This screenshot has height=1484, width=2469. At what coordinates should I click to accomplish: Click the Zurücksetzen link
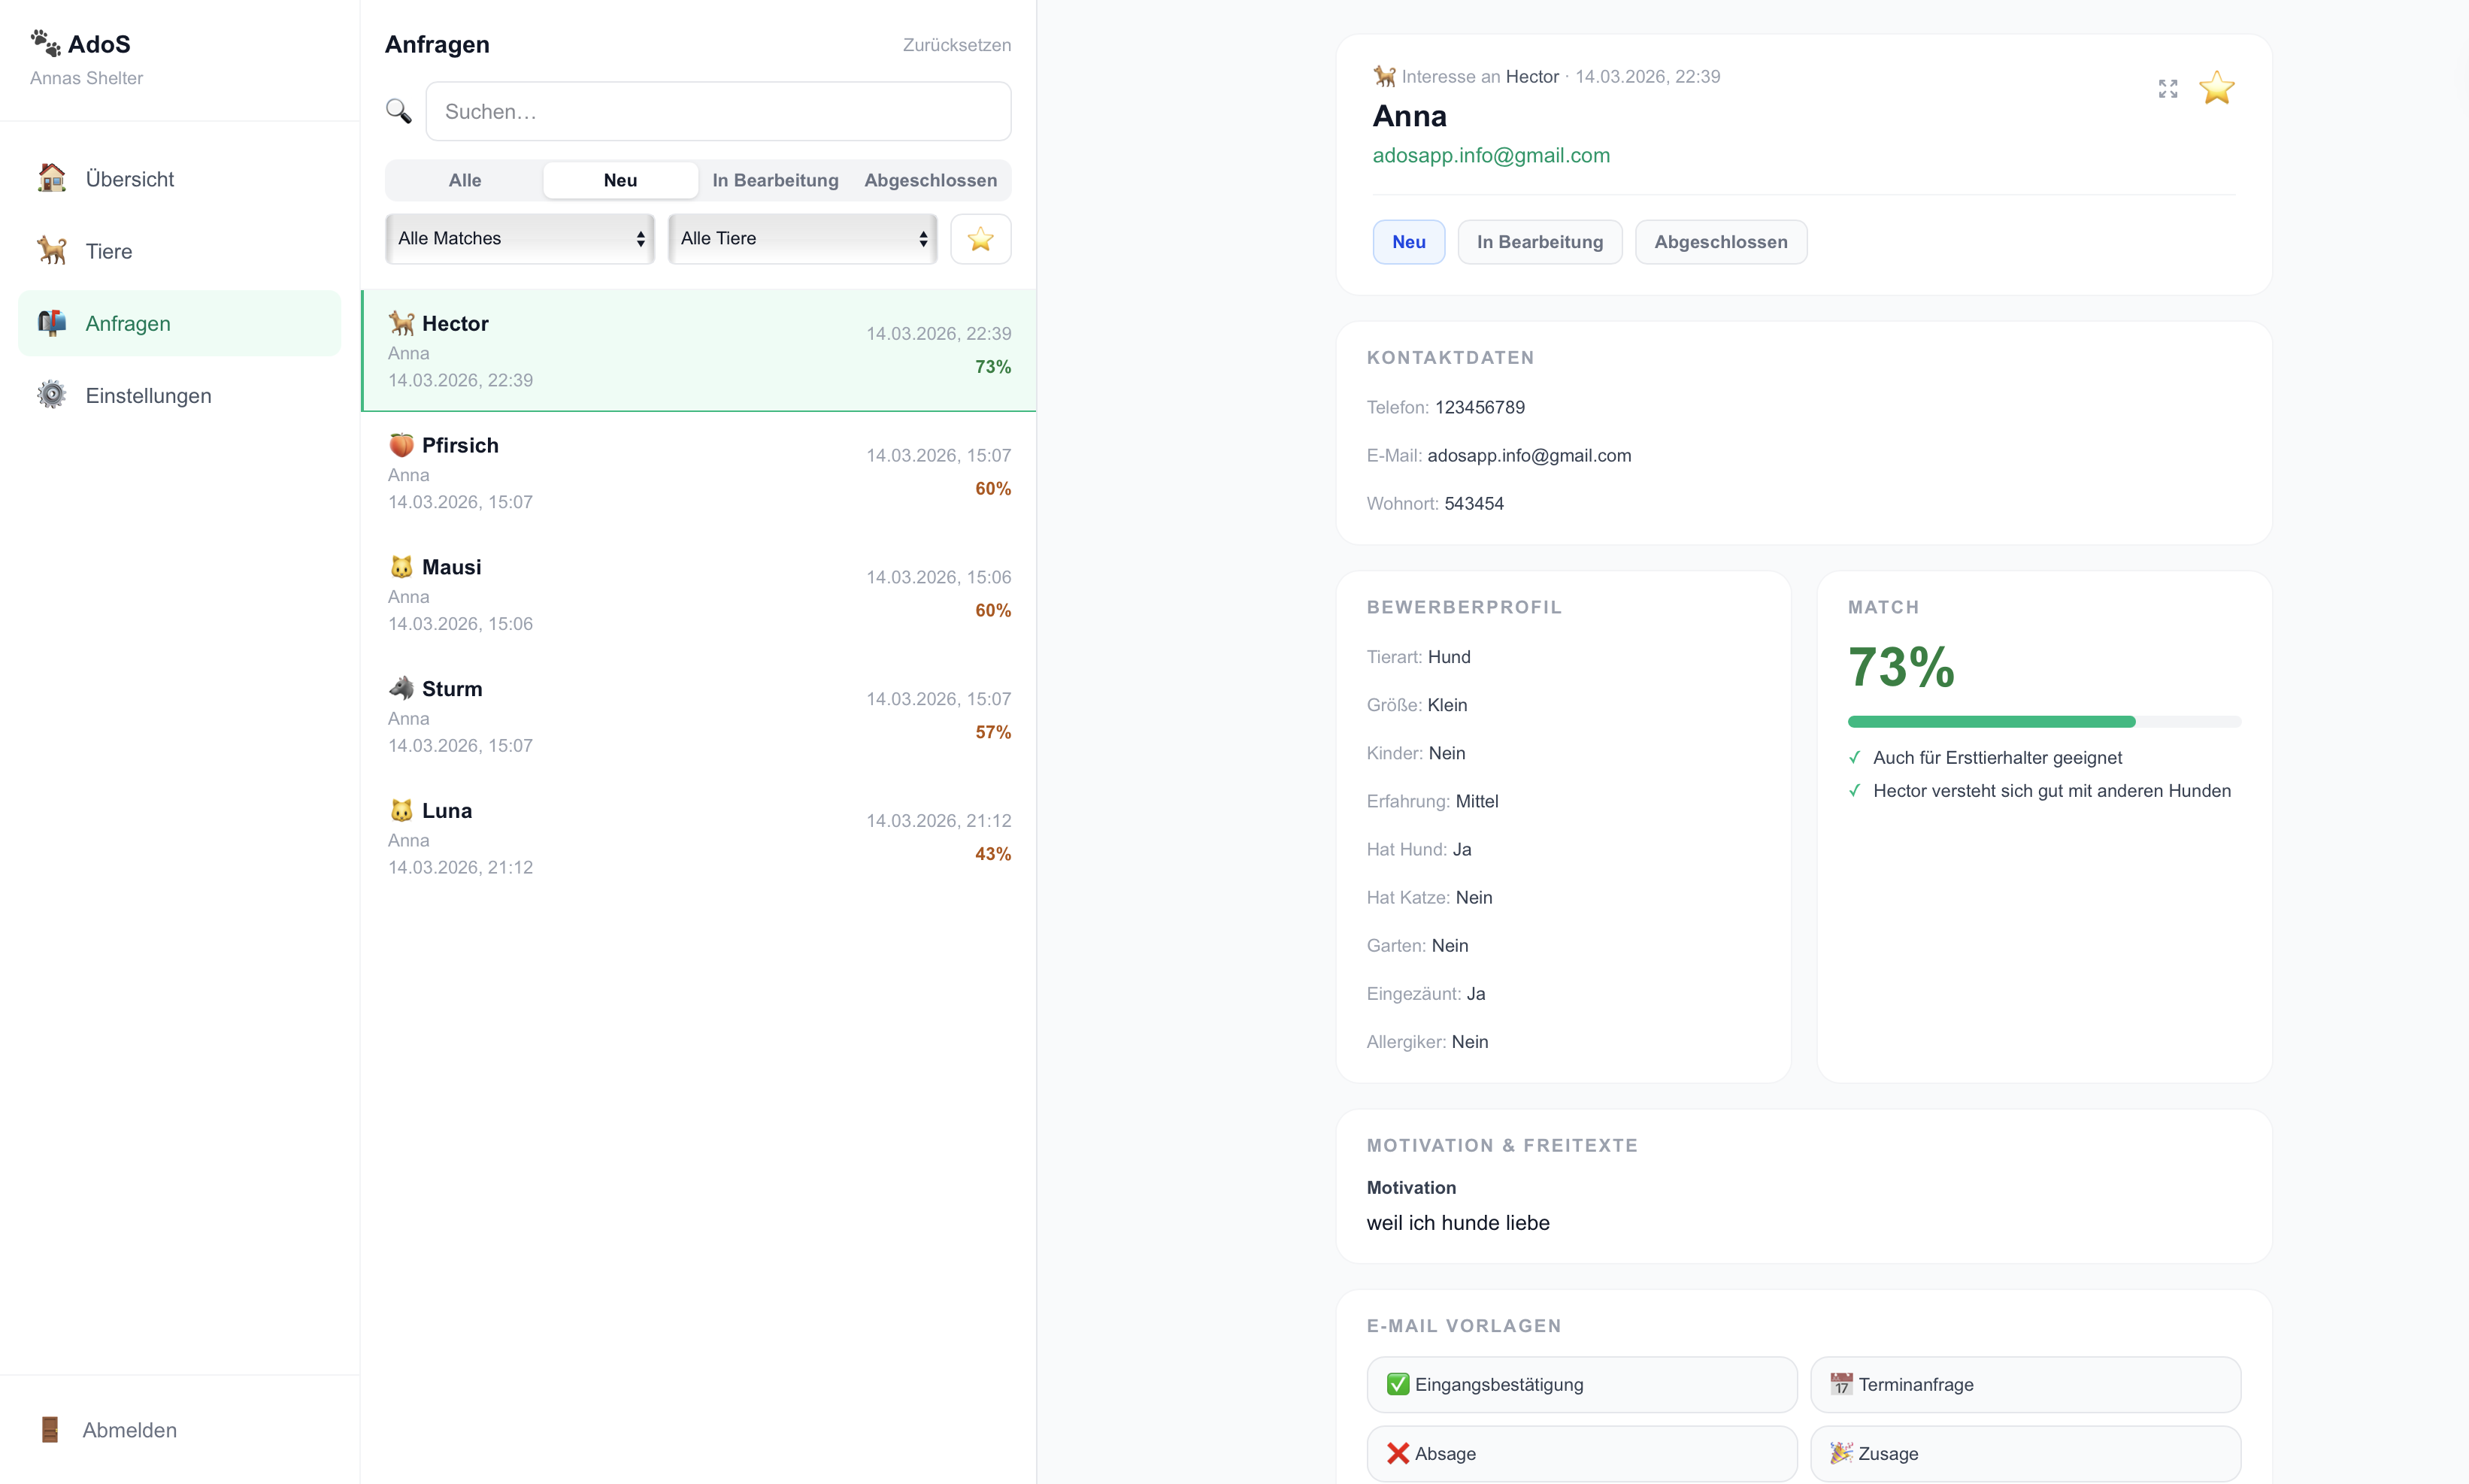(x=956, y=45)
